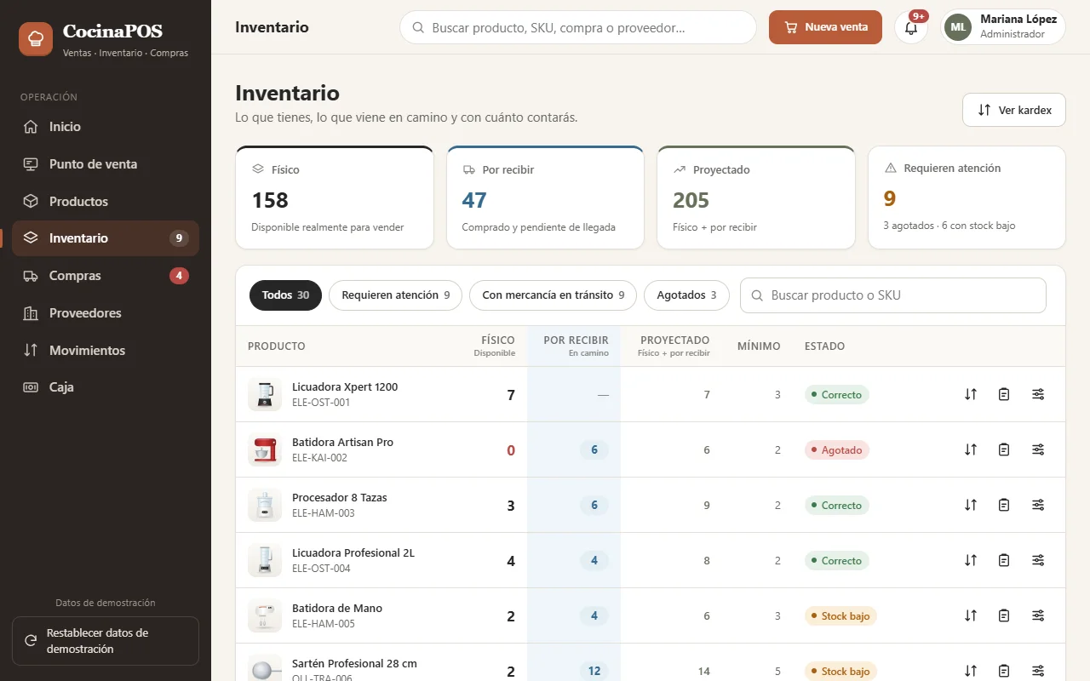Click the CocinaPOS chef hat logo
This screenshot has height=681, width=1090.
tap(36, 39)
